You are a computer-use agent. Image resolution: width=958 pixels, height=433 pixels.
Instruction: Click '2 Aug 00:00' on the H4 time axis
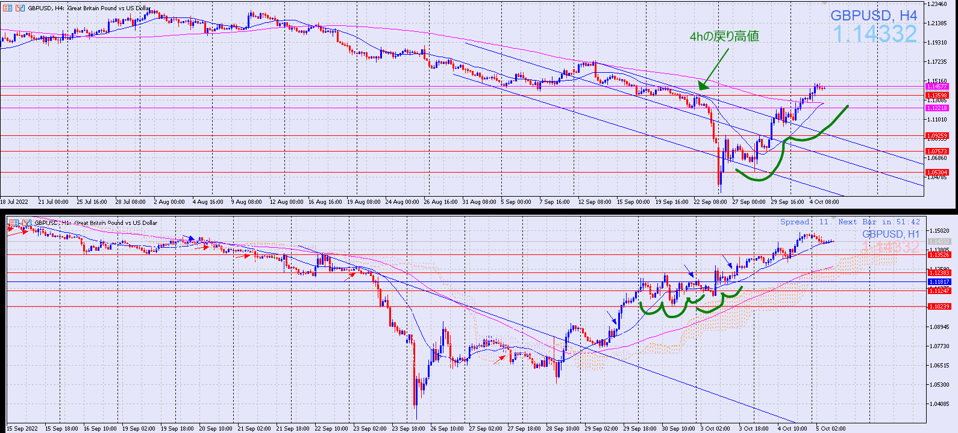click(169, 202)
